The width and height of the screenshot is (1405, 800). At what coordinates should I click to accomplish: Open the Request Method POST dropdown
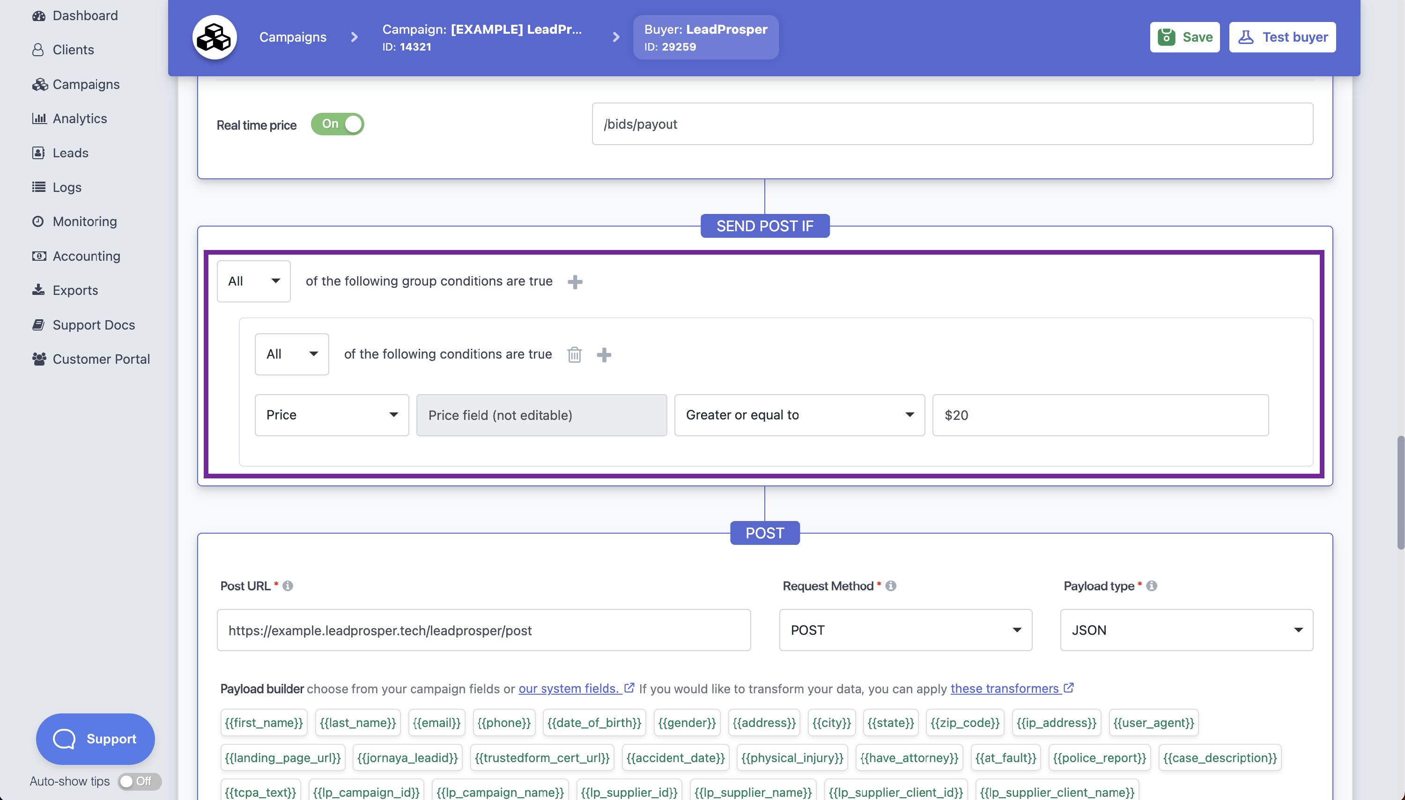tap(904, 630)
